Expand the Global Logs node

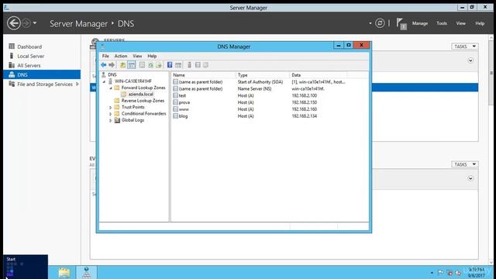click(x=110, y=121)
